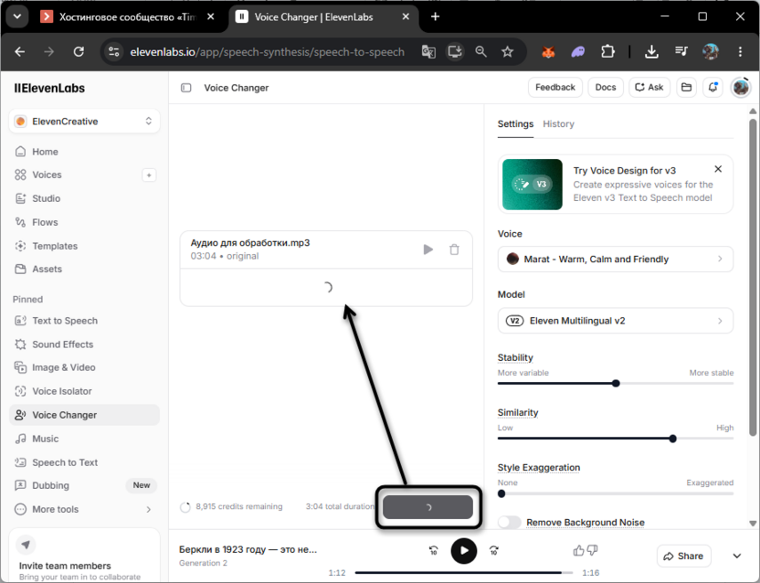Expand More tools in the sidebar
This screenshot has height=583, width=760.
click(x=84, y=509)
